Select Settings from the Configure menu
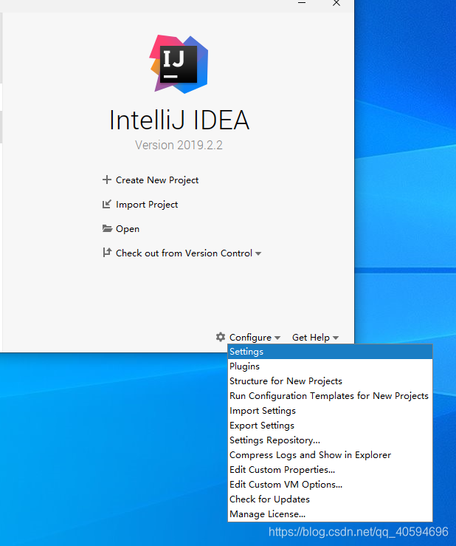The height and width of the screenshot is (546, 456). tap(330, 352)
